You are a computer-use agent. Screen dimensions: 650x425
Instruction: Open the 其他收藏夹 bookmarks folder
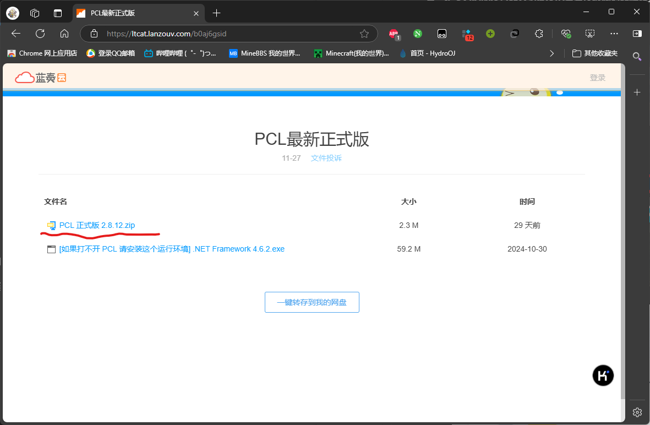593,53
